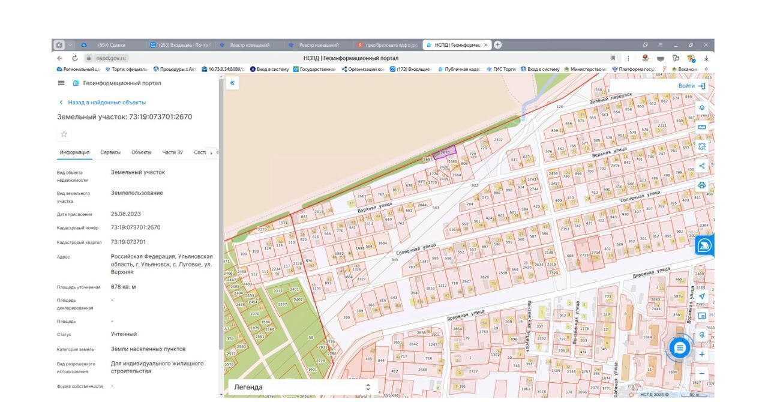
Task: Click the nspd.gov.ru address field
Action: pyautogui.click(x=111, y=58)
